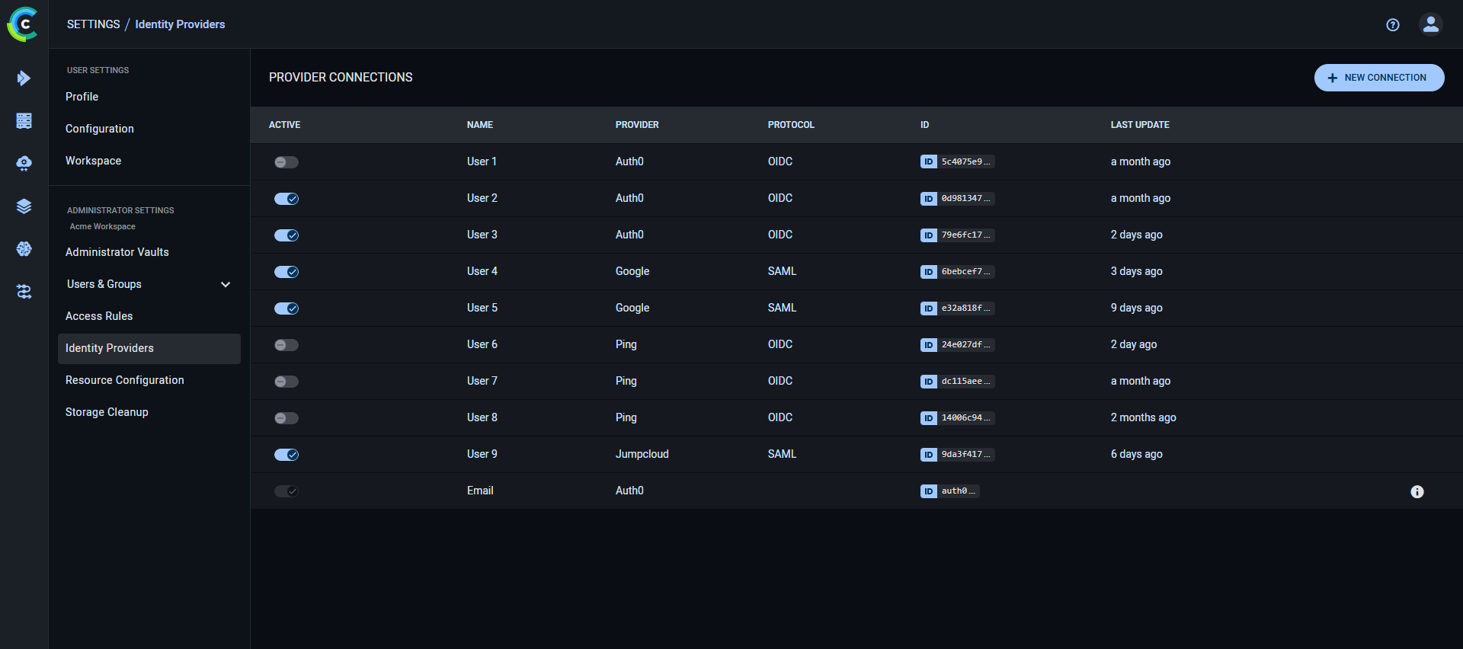Go to Storage Cleanup settings
Viewport: 1463px width, 649px height.
pos(107,412)
